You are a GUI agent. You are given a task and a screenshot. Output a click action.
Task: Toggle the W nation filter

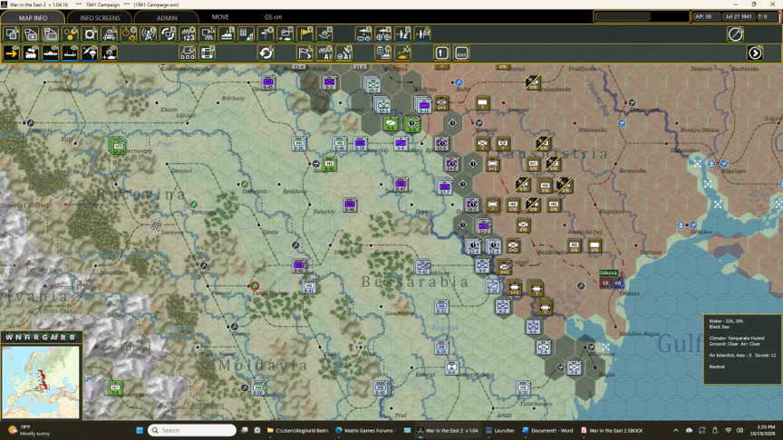(x=8, y=337)
